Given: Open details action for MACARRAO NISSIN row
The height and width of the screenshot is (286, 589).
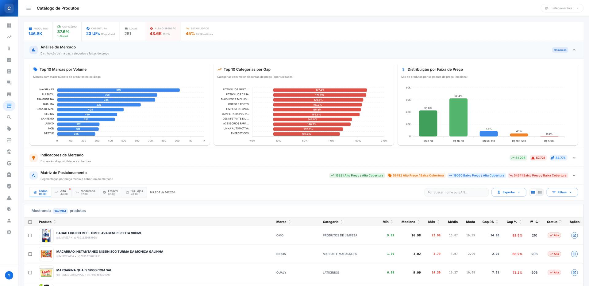Looking at the screenshot, I should (574, 254).
